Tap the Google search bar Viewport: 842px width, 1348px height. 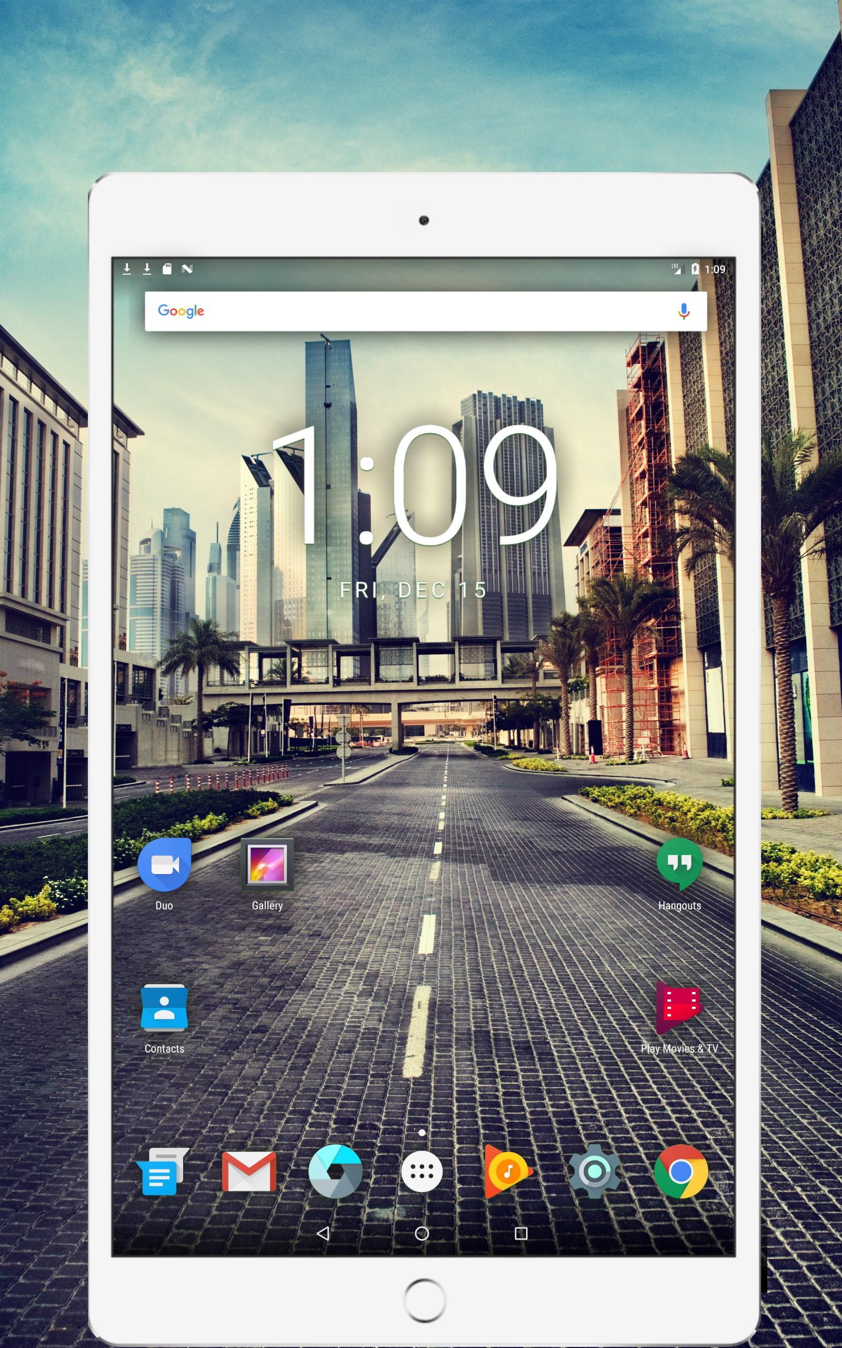[x=426, y=311]
